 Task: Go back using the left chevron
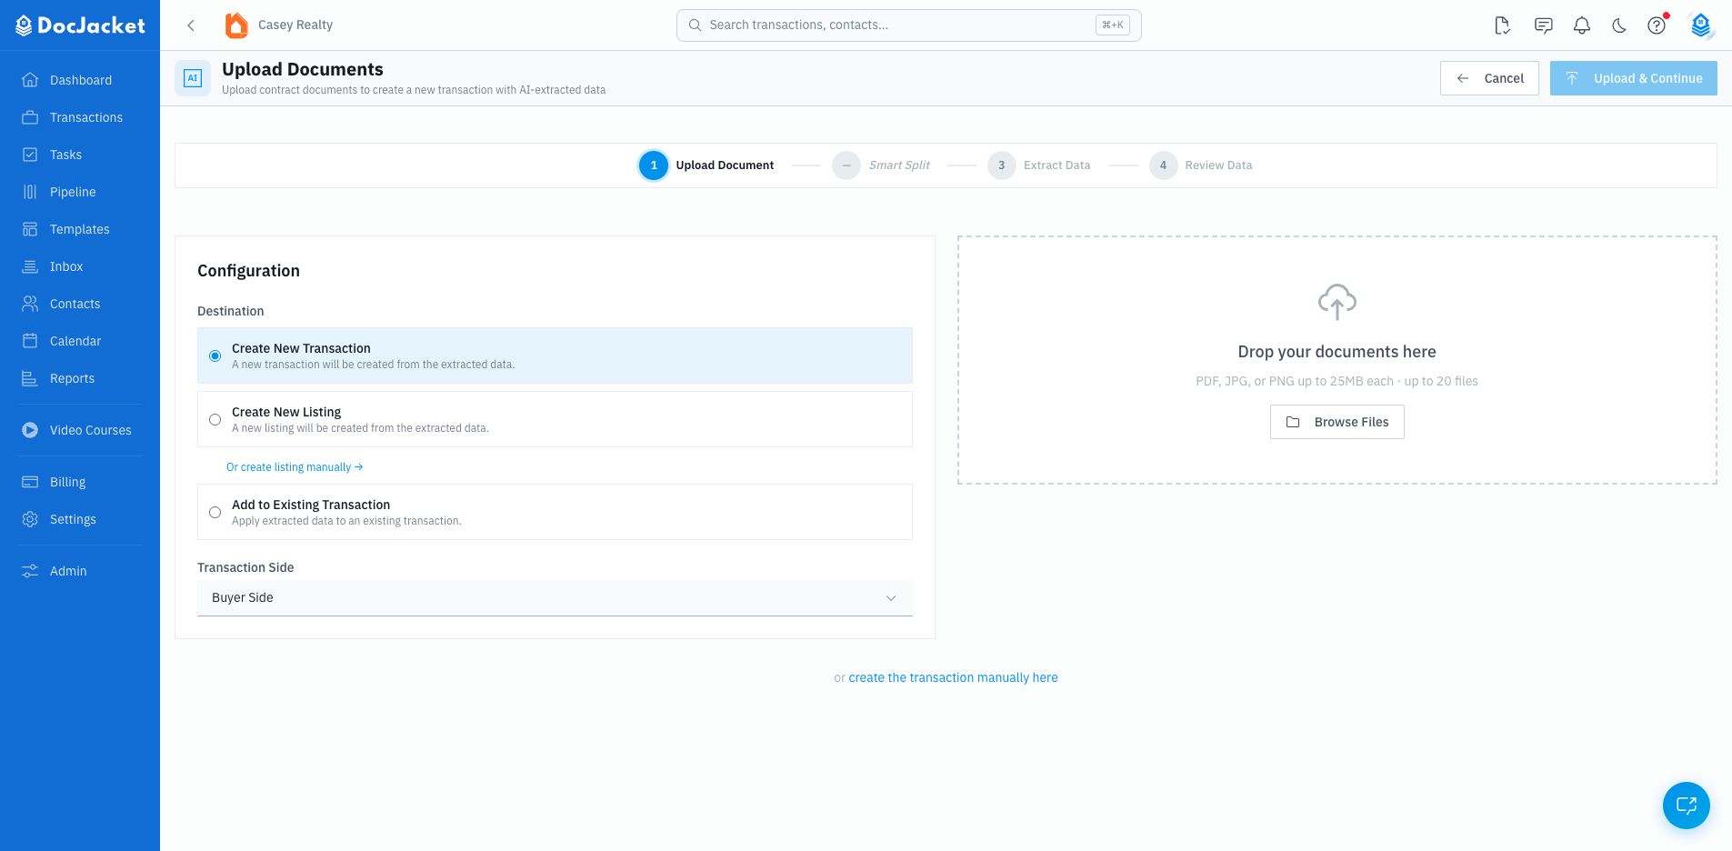(x=191, y=25)
